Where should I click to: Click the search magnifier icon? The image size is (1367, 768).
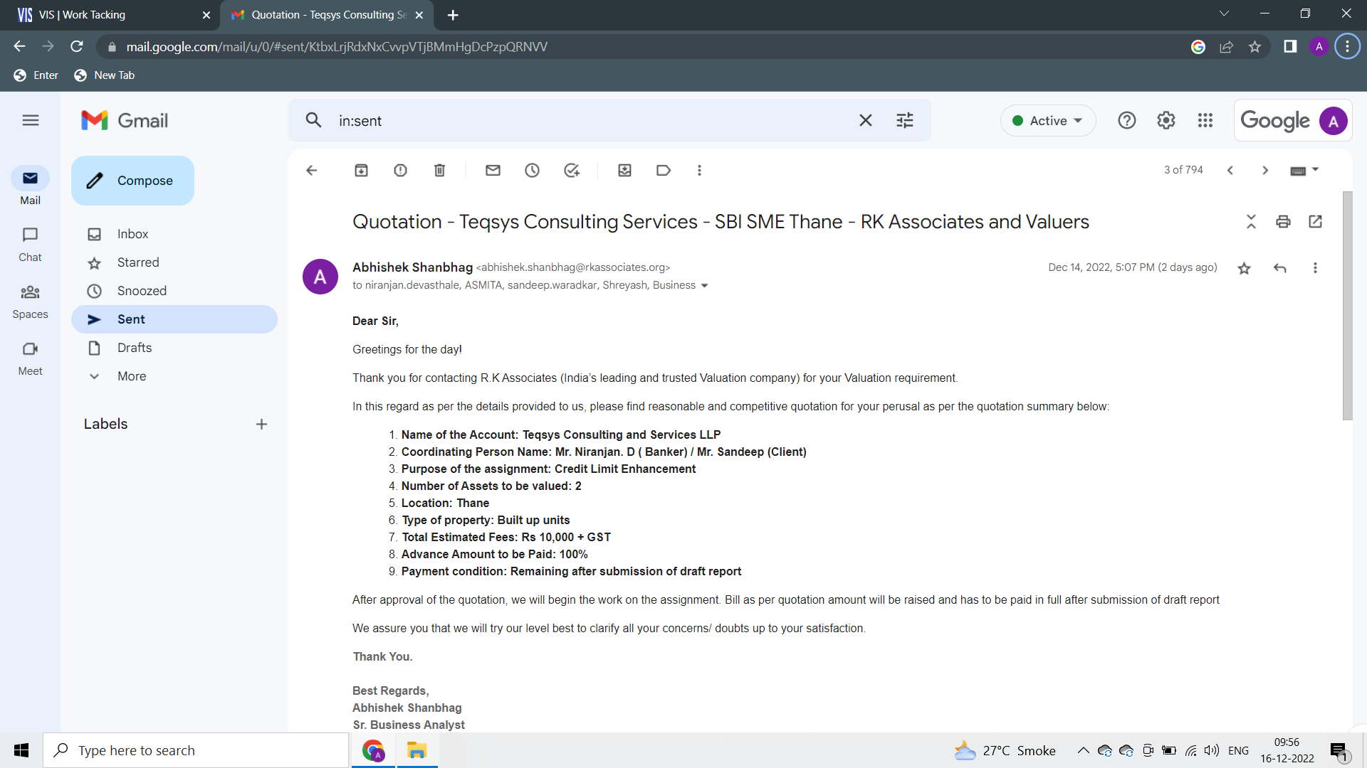click(x=313, y=120)
